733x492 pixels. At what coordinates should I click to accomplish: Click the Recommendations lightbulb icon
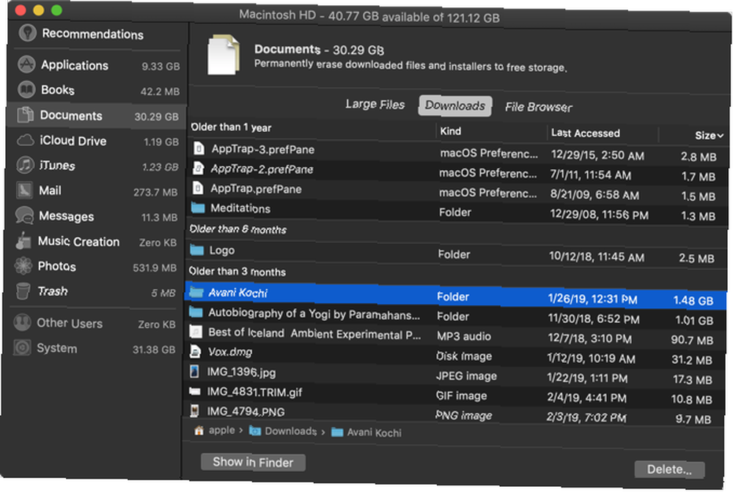[28, 33]
